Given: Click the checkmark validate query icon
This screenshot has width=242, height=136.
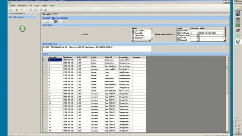Looking at the screenshot, I should click(x=51, y=22).
